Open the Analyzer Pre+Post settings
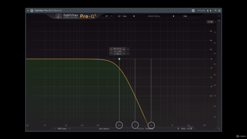The width and height of the screenshot is (247, 139). click(145, 129)
